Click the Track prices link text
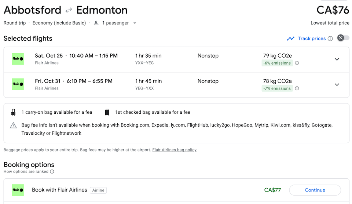This screenshot has height=204, width=352. pos(312,39)
